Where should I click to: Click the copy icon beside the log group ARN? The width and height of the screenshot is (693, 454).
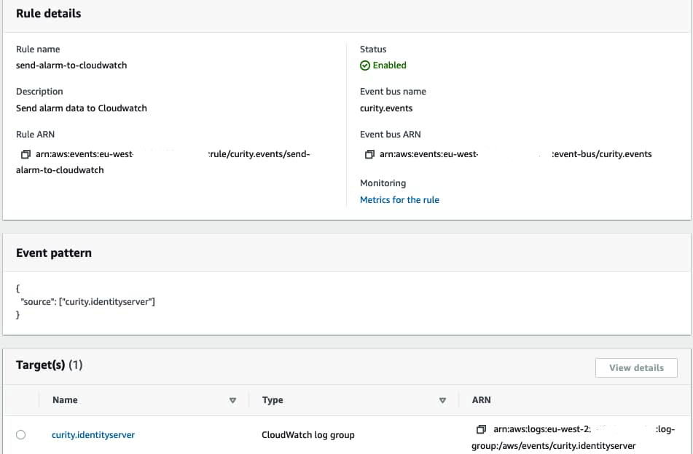[481, 429]
